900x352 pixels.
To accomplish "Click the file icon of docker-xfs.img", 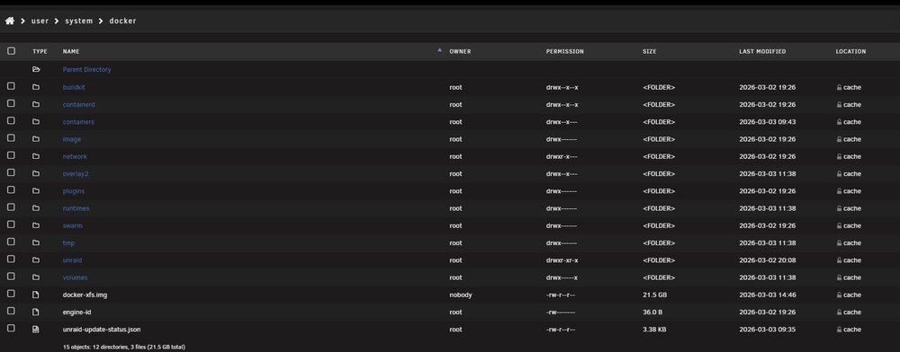I will (36, 295).
